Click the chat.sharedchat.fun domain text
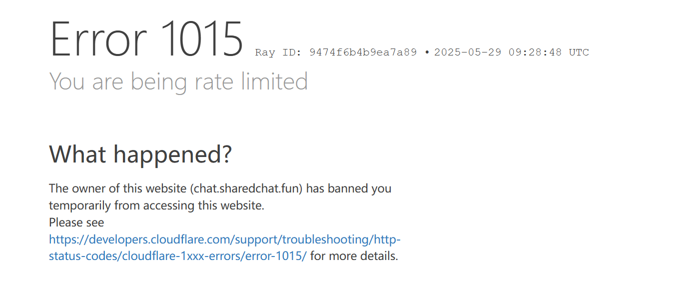The width and height of the screenshot is (681, 282). point(246,189)
